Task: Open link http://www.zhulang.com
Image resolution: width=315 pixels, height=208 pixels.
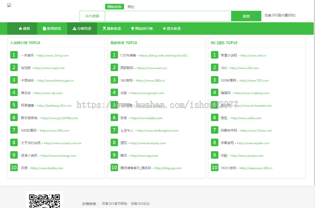Action: tap(58, 156)
